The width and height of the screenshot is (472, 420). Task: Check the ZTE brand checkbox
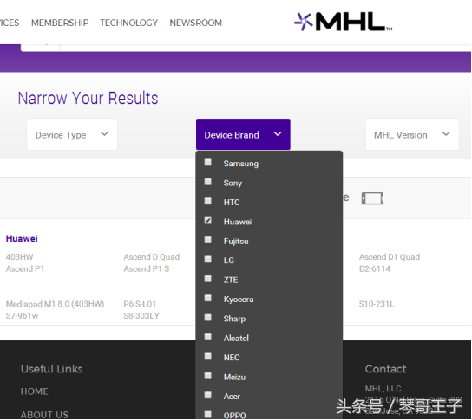coord(207,279)
